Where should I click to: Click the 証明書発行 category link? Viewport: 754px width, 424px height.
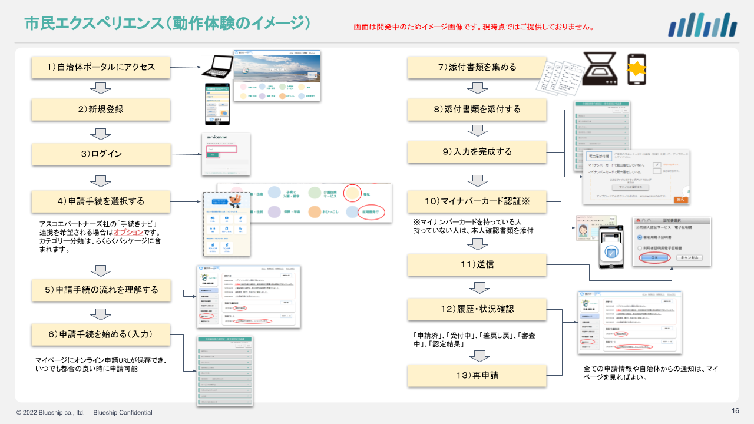click(x=370, y=211)
